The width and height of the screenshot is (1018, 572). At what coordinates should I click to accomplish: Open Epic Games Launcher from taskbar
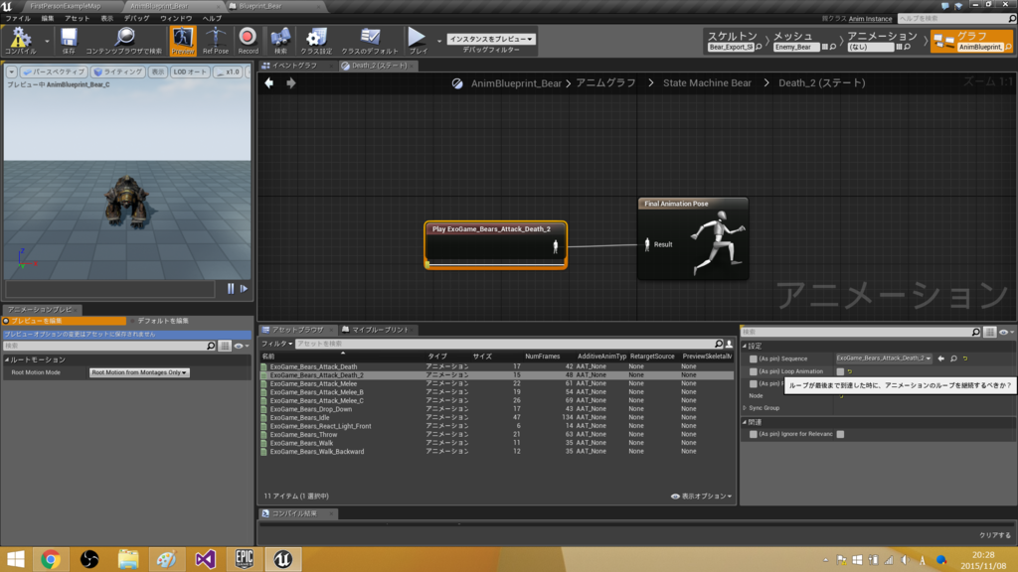tap(245, 559)
